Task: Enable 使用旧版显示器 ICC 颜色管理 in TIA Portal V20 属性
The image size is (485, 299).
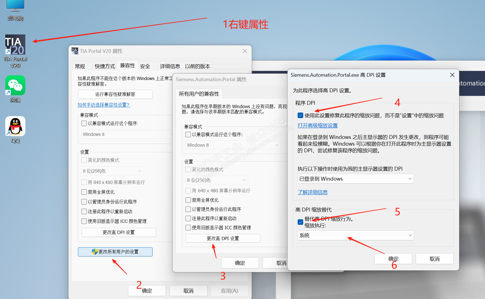Action: 84,221
